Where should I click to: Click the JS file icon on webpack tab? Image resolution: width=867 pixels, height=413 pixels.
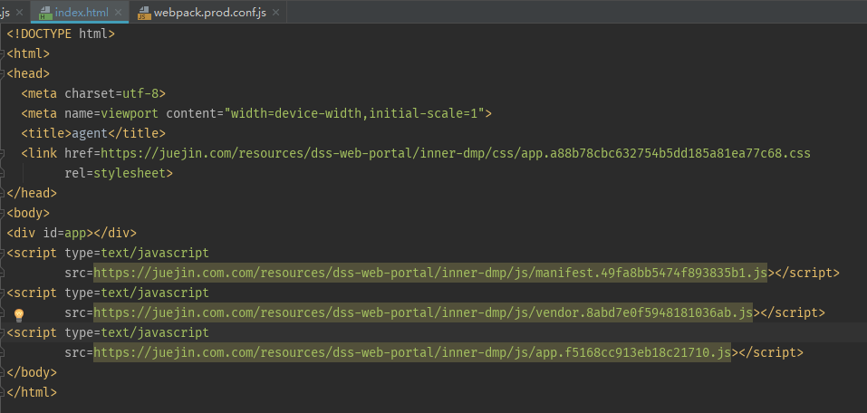pyautogui.click(x=144, y=12)
